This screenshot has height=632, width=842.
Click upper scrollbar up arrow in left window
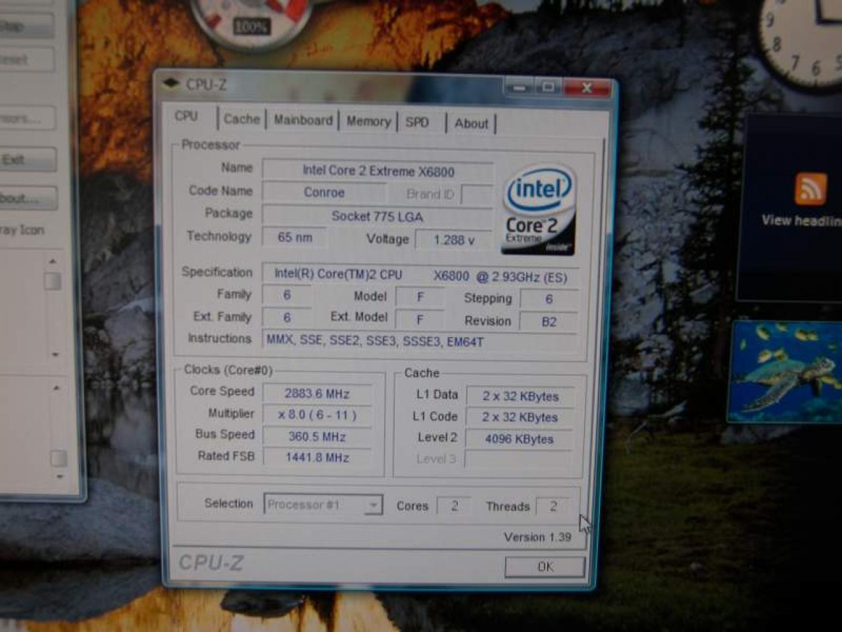tap(53, 261)
